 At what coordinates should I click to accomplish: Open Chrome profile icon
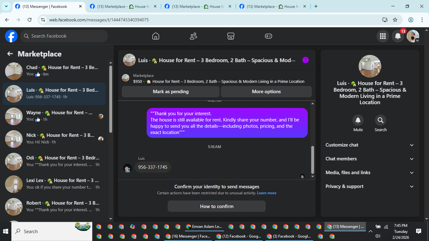411,20
